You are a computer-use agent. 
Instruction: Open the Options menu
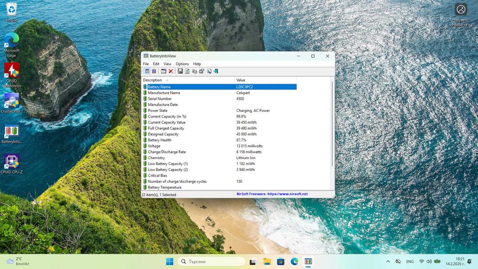click(182, 64)
